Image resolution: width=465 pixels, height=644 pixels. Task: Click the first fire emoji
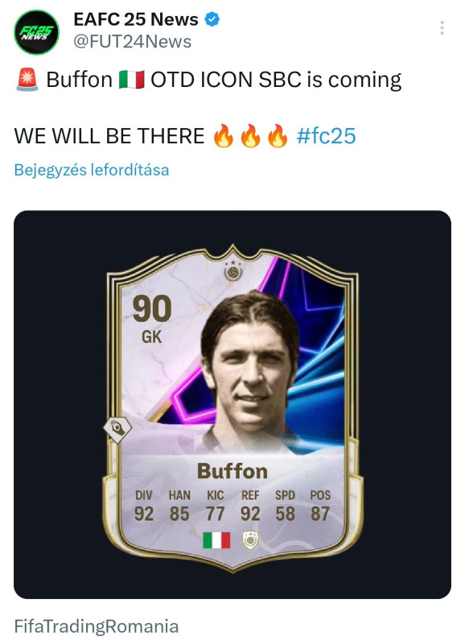(x=224, y=136)
